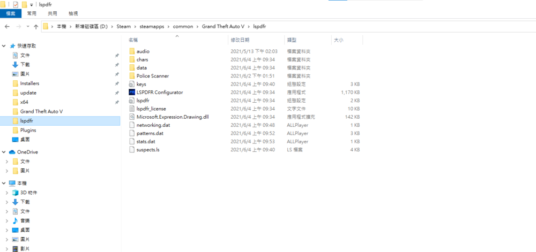Expand OneDrive 圖片 folder node
This screenshot has height=252, width=536.
(7, 171)
